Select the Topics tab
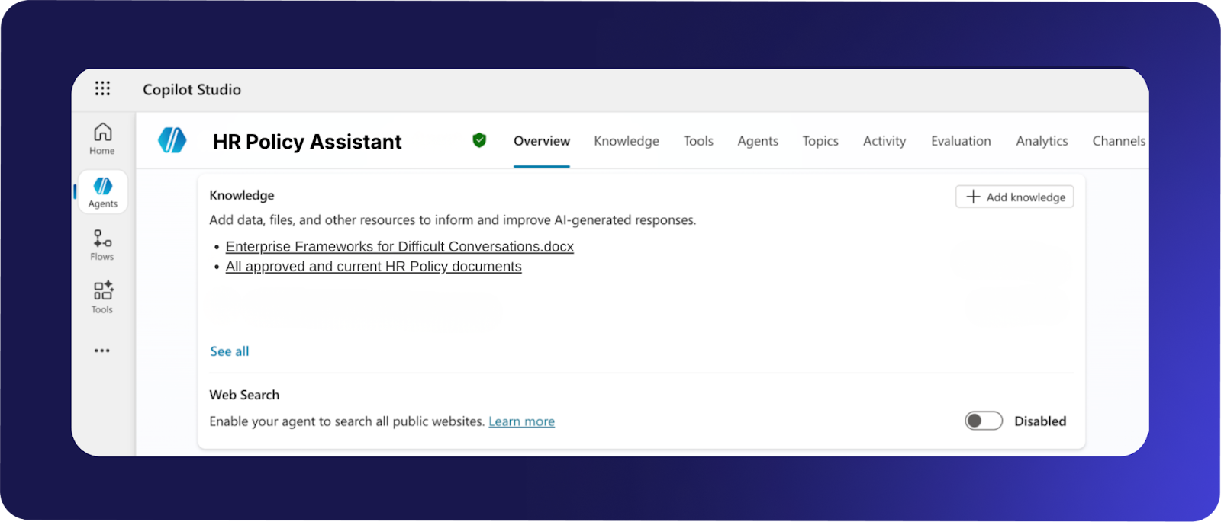 (820, 141)
